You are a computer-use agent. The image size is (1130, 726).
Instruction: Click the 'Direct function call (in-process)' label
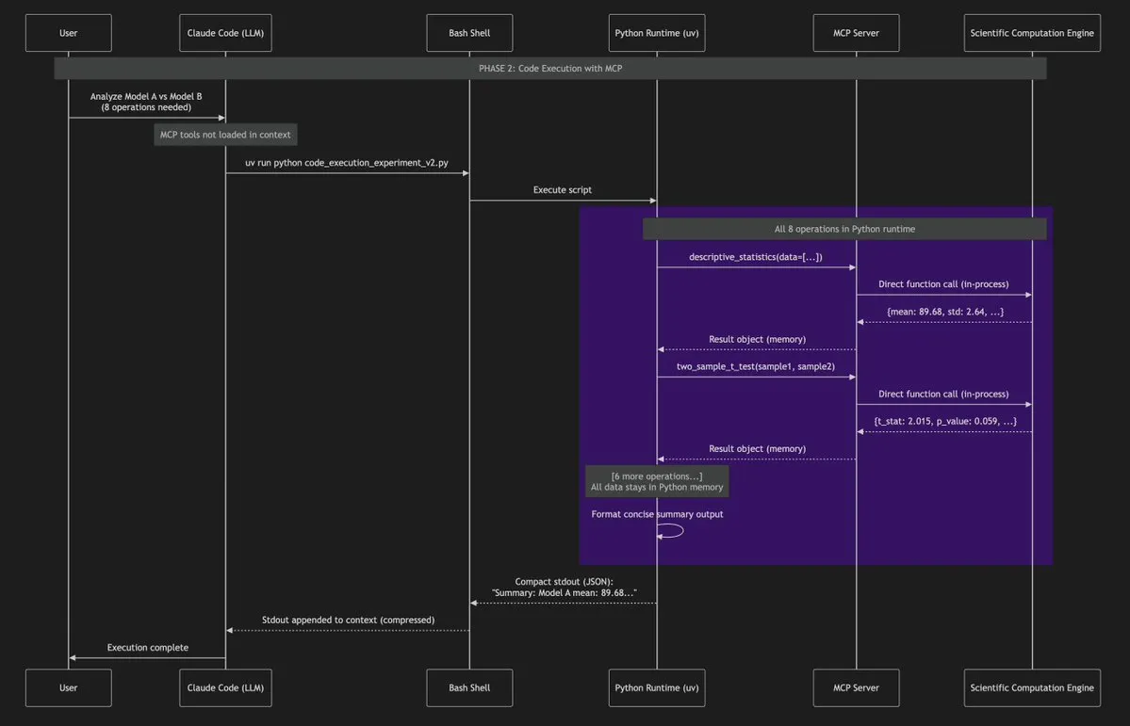pos(942,283)
